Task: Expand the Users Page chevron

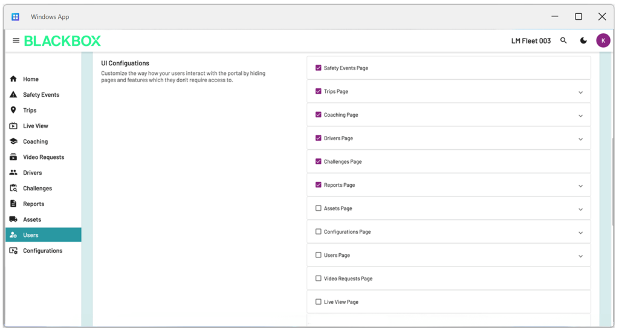Action: coord(580,256)
